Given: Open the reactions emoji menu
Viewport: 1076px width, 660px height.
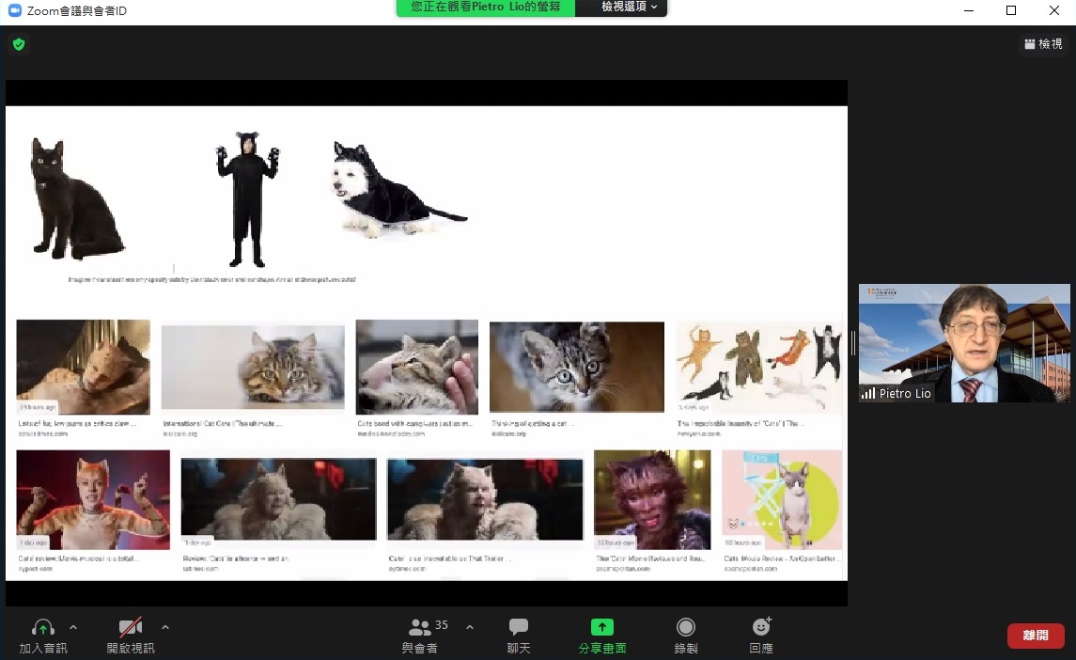Looking at the screenshot, I should tap(761, 635).
